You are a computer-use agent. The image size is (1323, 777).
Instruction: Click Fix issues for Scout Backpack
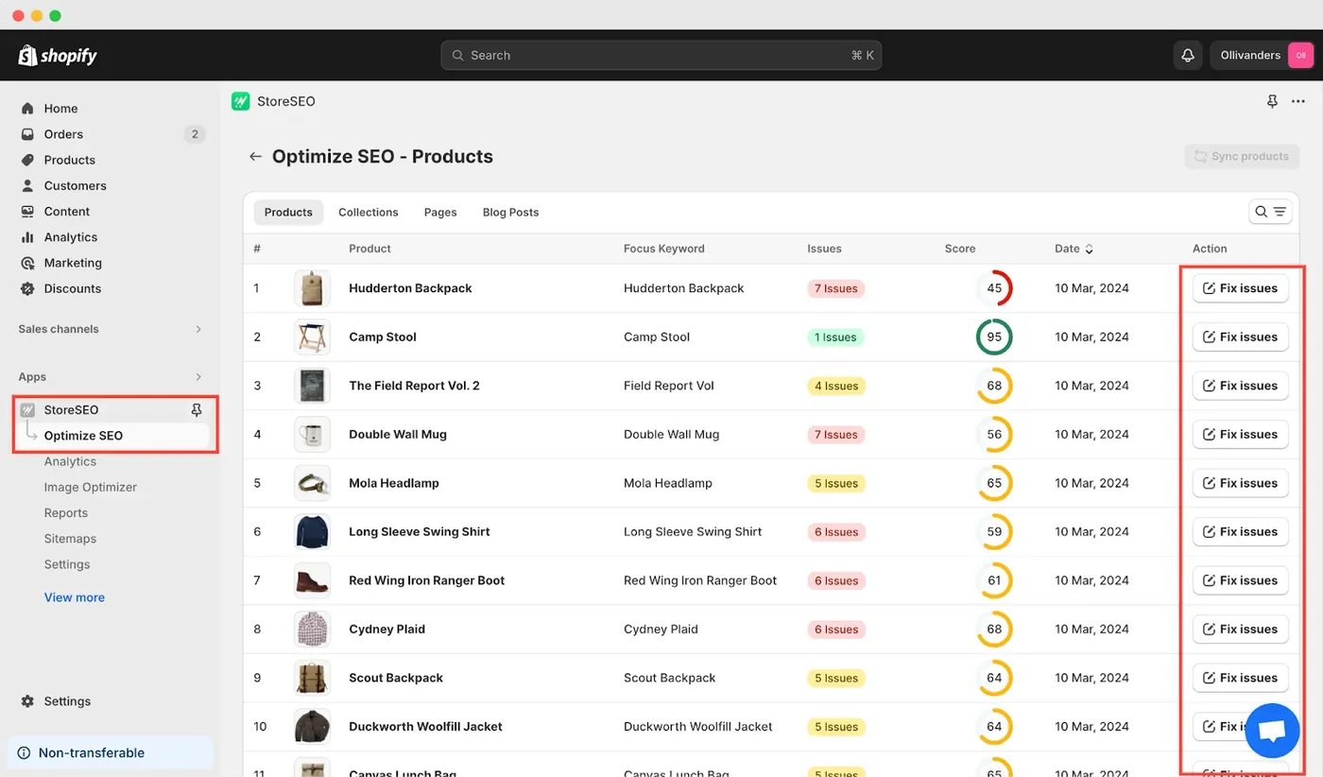point(1240,678)
